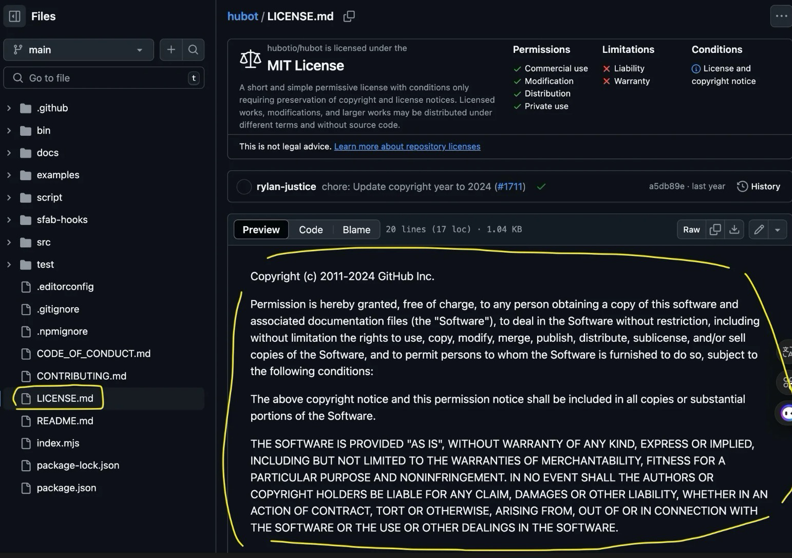Open README.md file
792x558 pixels.
click(x=65, y=421)
